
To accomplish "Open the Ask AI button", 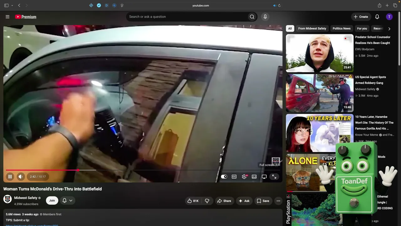I will [x=244, y=201].
